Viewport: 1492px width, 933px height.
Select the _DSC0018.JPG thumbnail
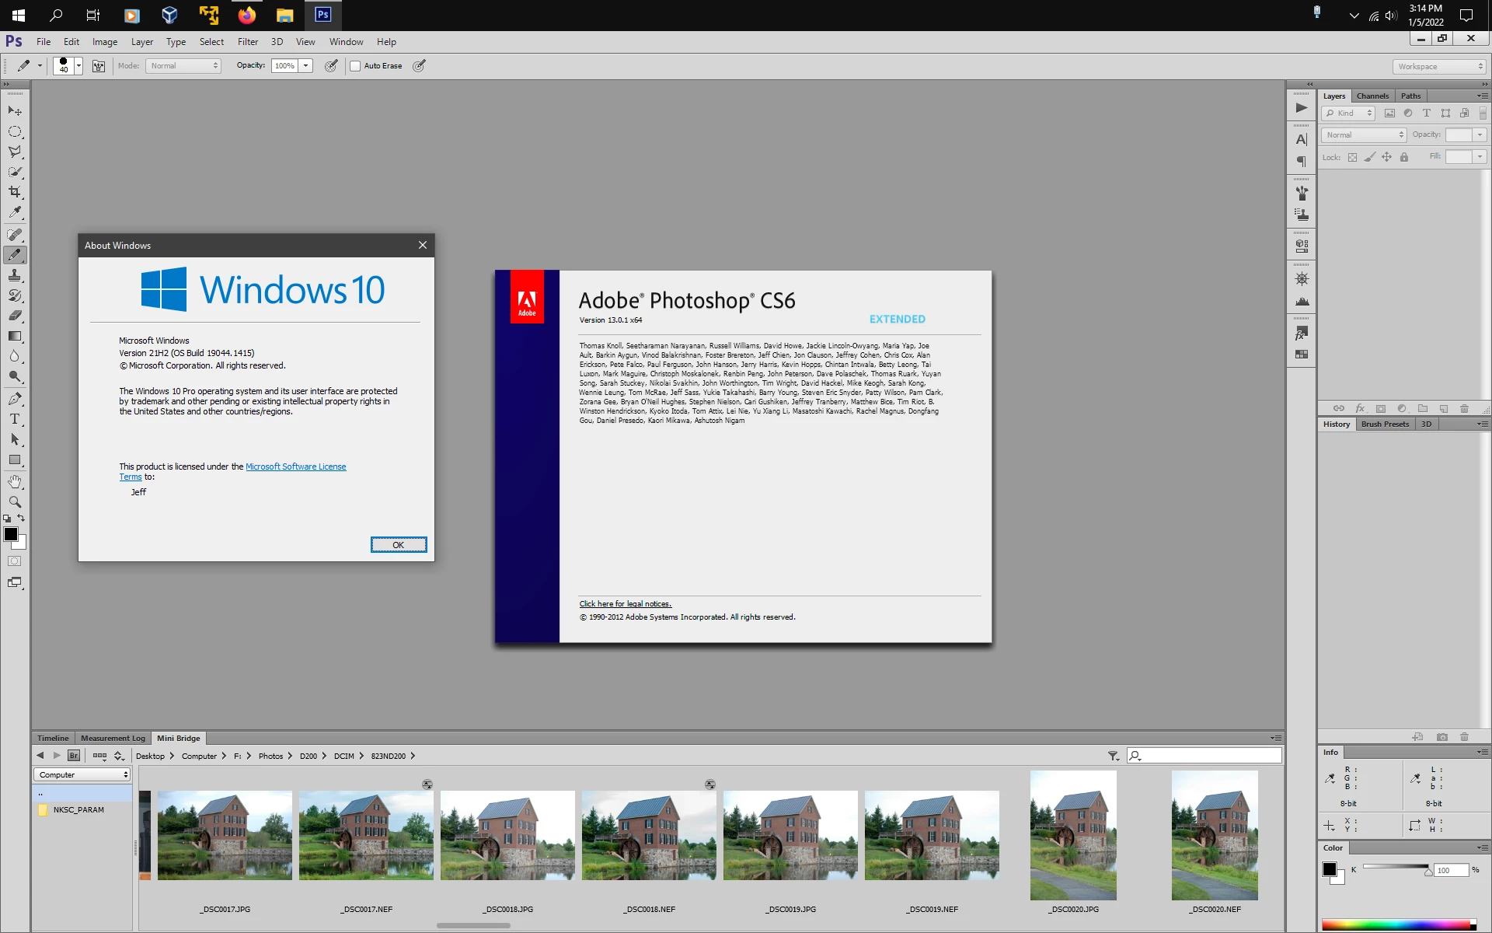[507, 836]
